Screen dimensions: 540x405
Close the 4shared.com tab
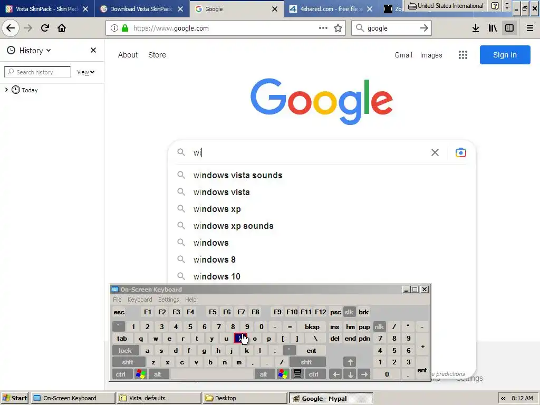[x=370, y=9]
